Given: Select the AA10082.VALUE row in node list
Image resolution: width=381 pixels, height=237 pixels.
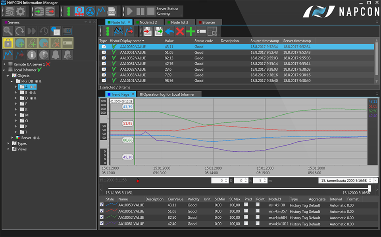Looking at the screenshot, I should pos(132,69).
